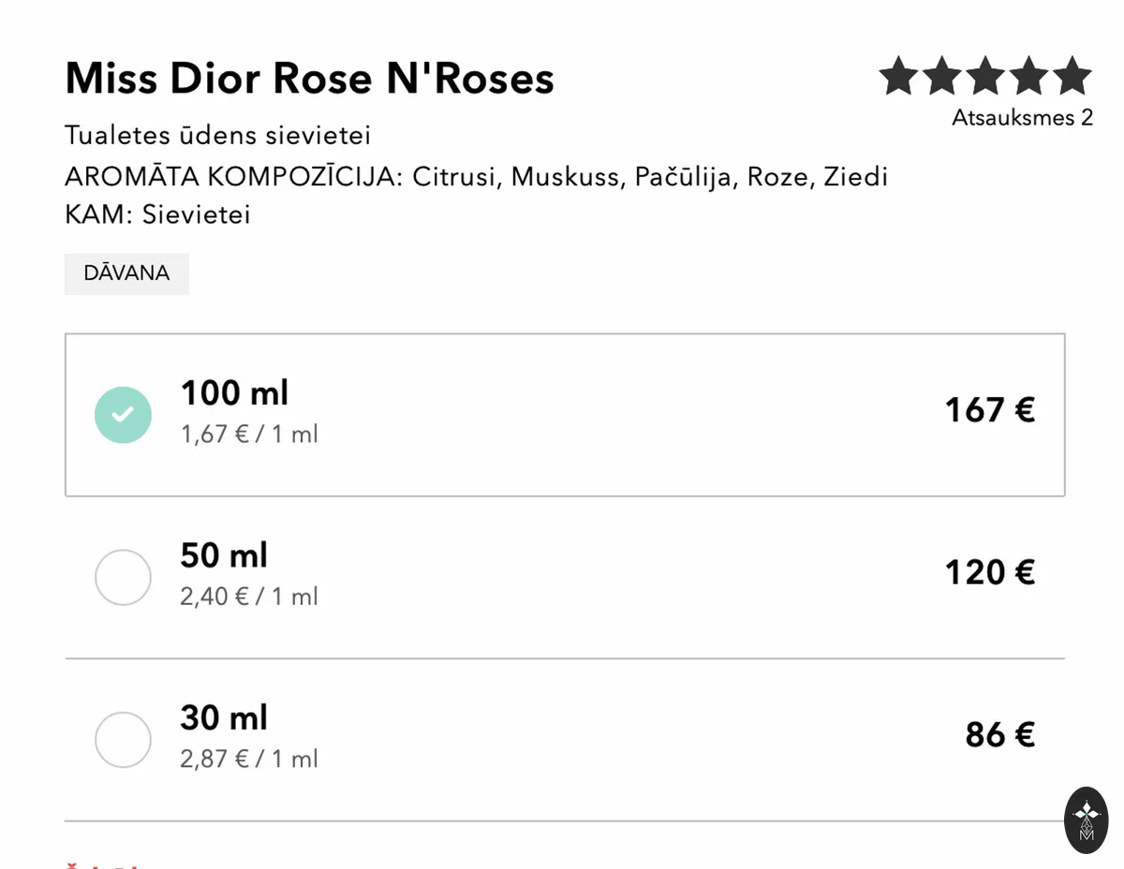Click the 30 ml size label

click(x=224, y=718)
